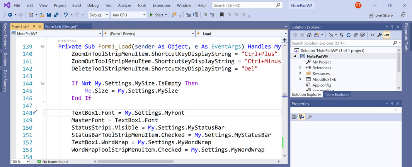
Task: Click the View Code icon in Solution Explorer
Action: (372, 35)
